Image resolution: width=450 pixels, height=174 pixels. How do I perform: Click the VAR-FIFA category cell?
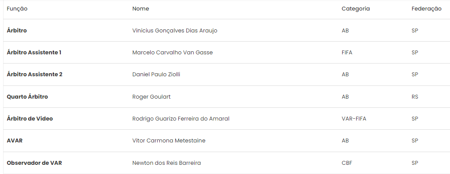coord(354,119)
